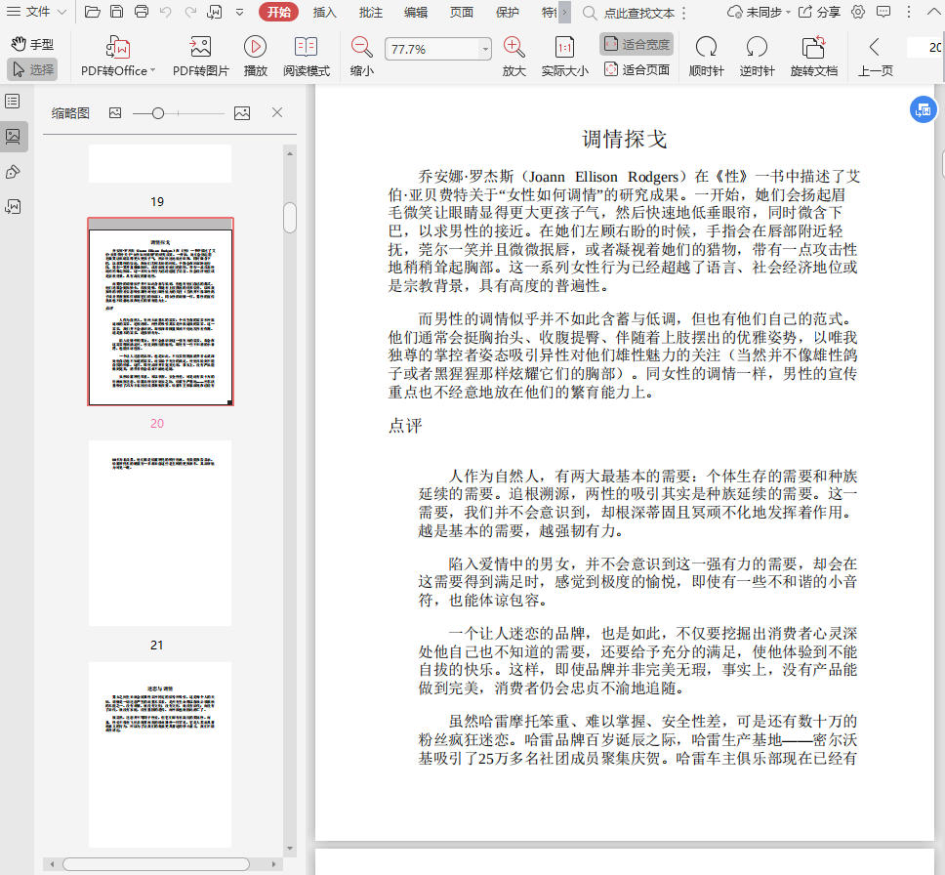Rotate page 逆时针 counterclockwise
This screenshot has width=945, height=875.
[757, 56]
